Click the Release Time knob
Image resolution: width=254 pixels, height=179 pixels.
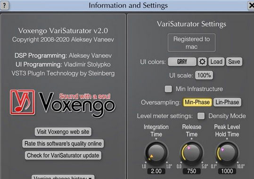coord(192,153)
